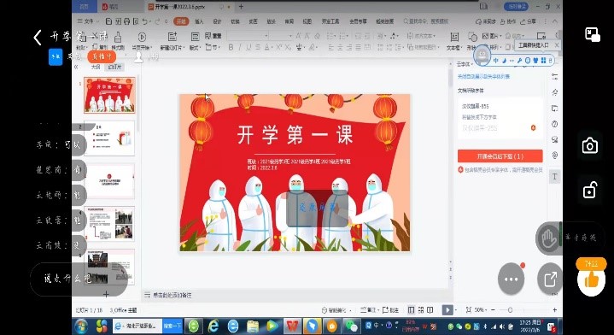Tap the camera screenshot icon on right
Screen dimensions: 614x335
click(590, 146)
